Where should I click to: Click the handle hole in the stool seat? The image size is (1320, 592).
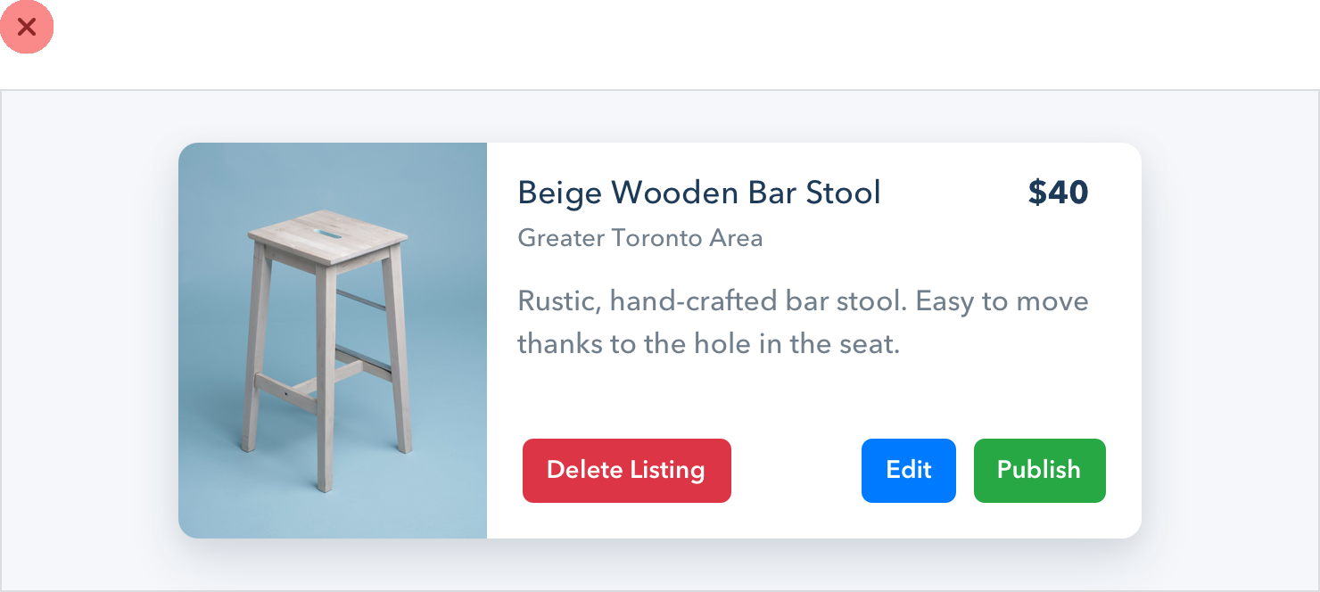(x=326, y=234)
